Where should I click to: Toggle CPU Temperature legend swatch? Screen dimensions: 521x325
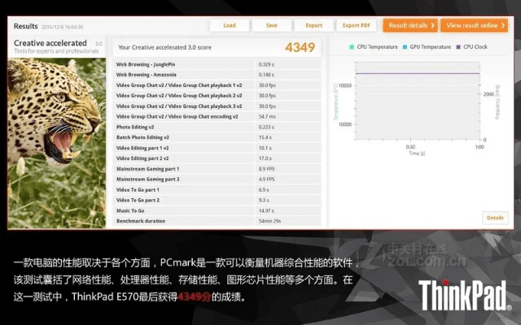352,47
